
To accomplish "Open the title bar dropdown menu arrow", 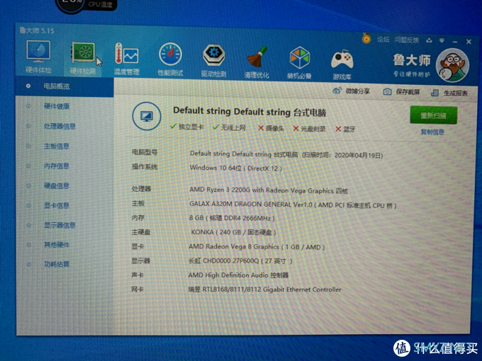I will 442,40.
